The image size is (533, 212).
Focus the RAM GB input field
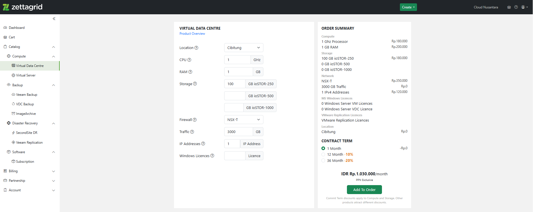(x=238, y=72)
